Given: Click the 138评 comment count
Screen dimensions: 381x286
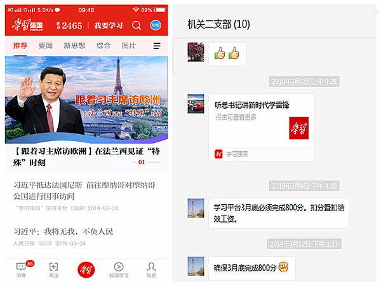Looking at the screenshot, I should (77, 208).
